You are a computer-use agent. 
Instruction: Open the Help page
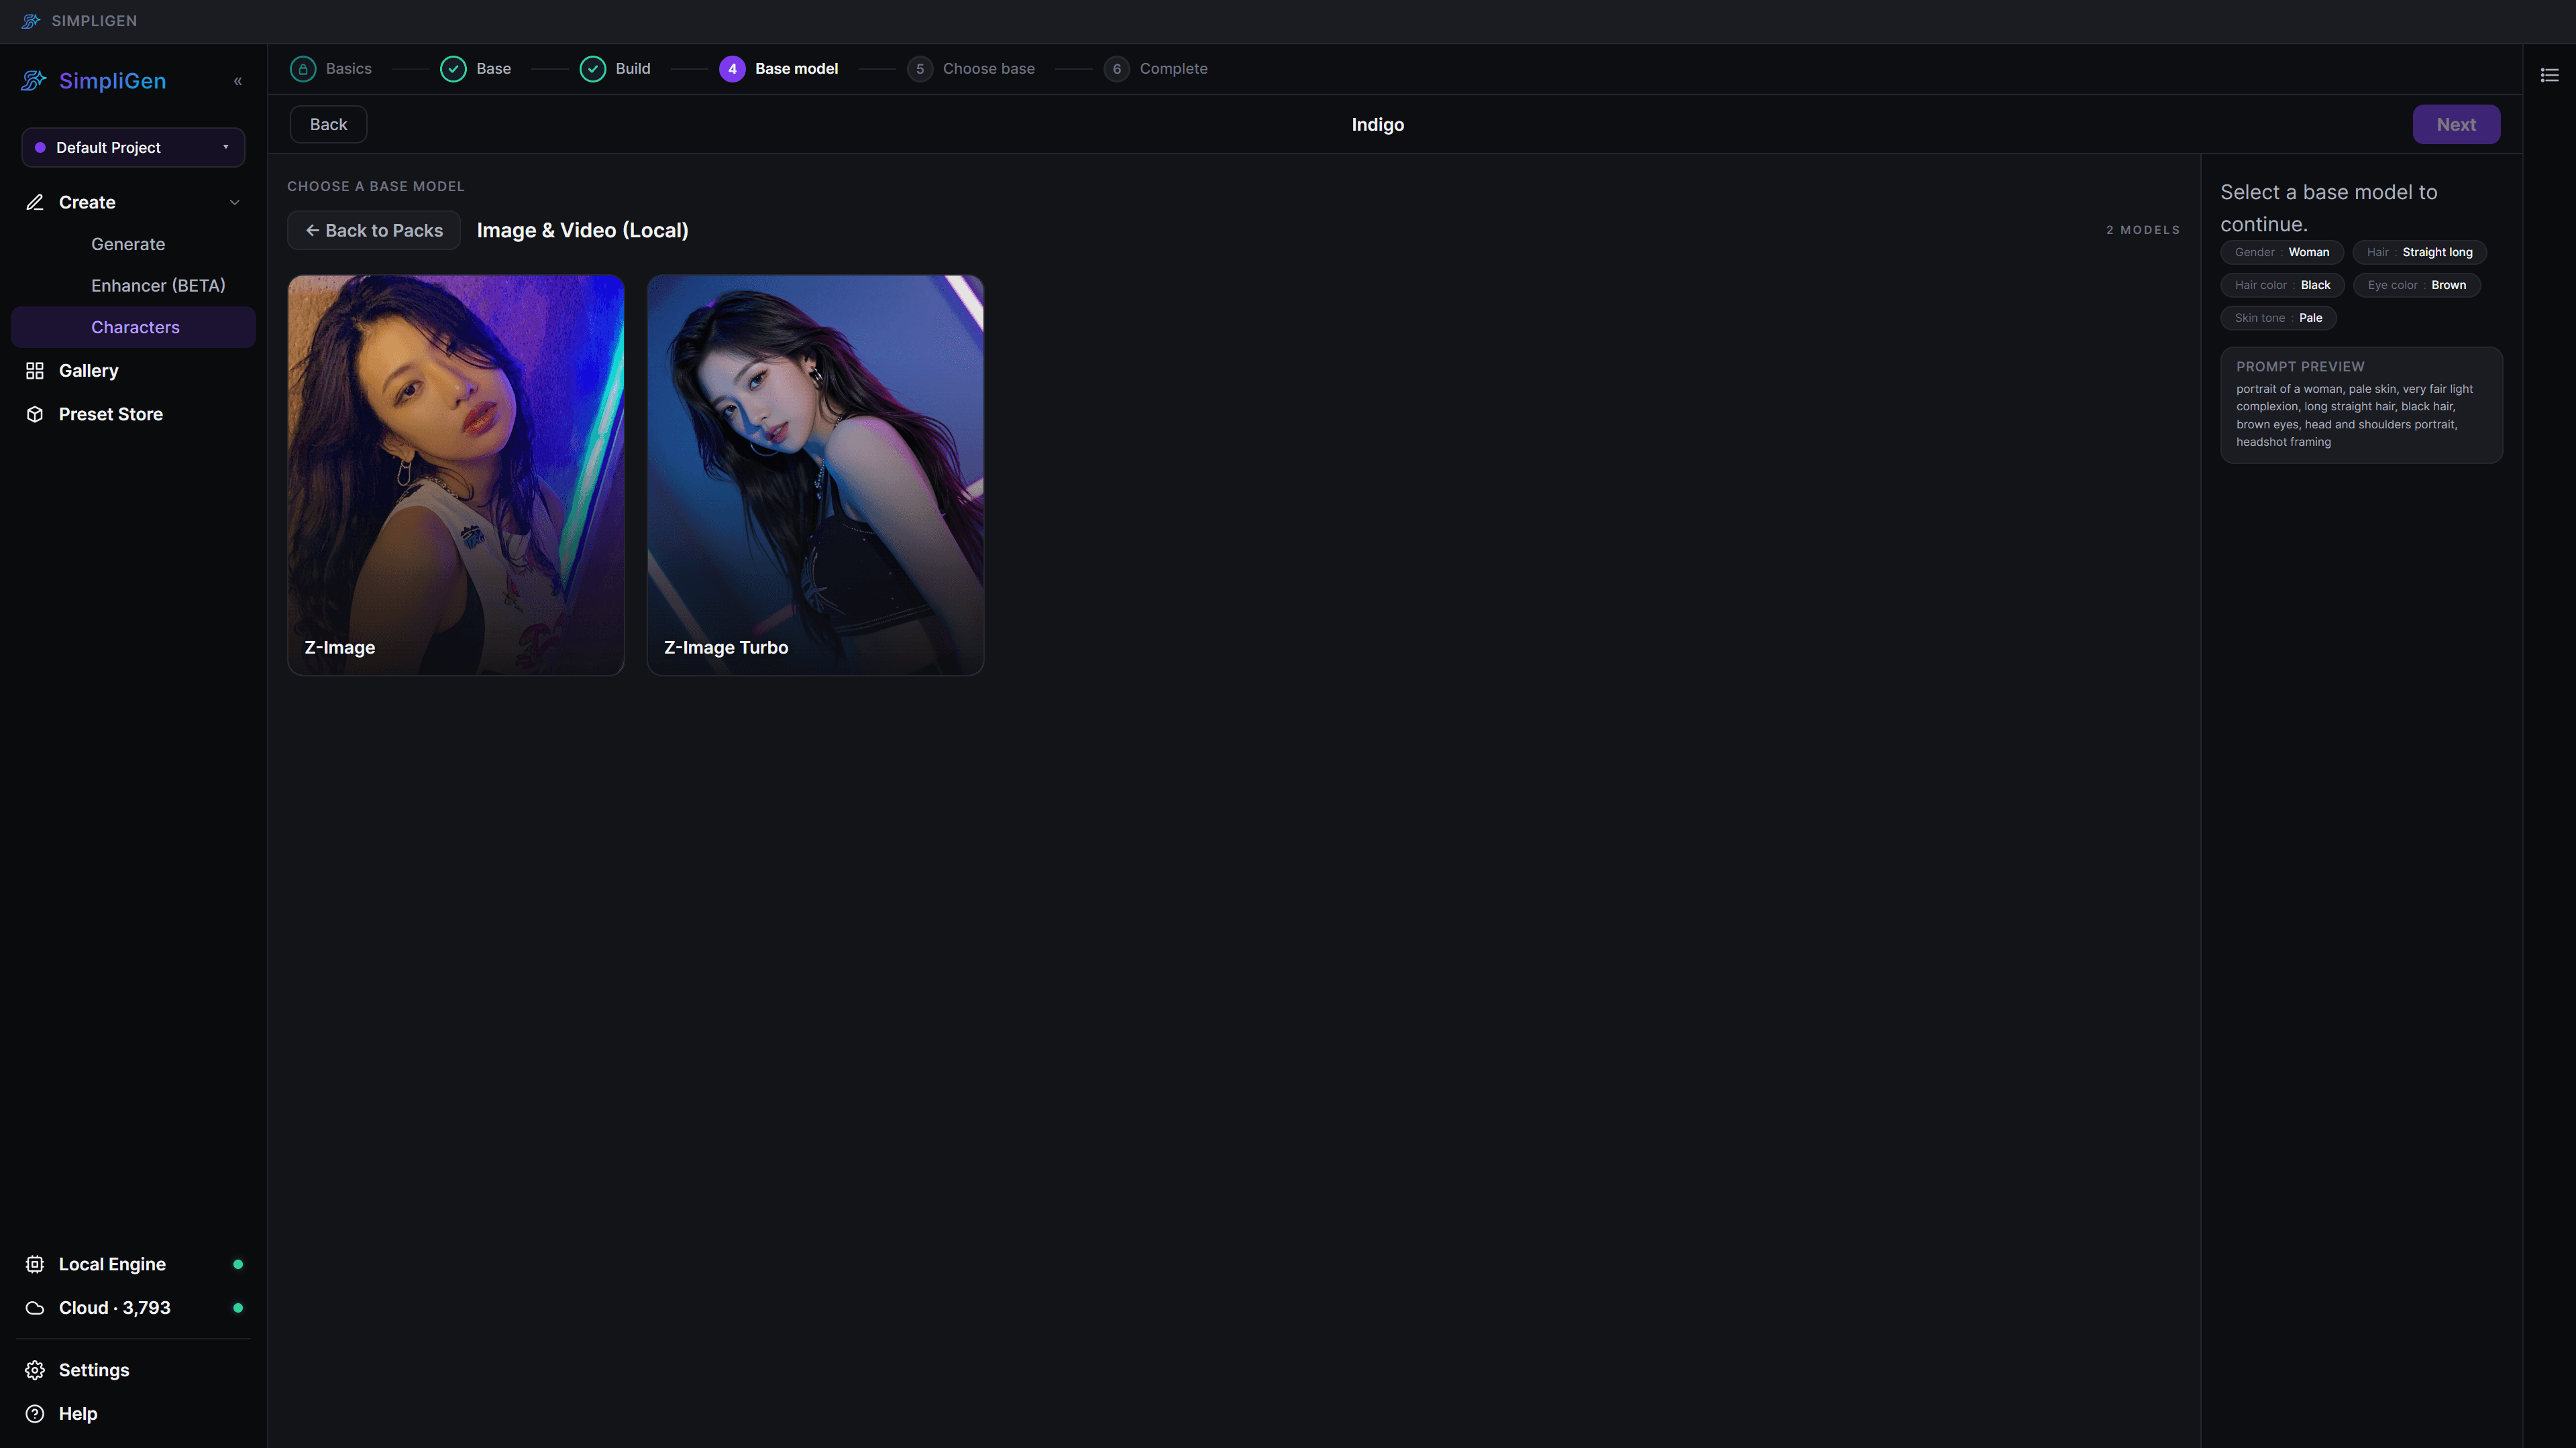78,1414
